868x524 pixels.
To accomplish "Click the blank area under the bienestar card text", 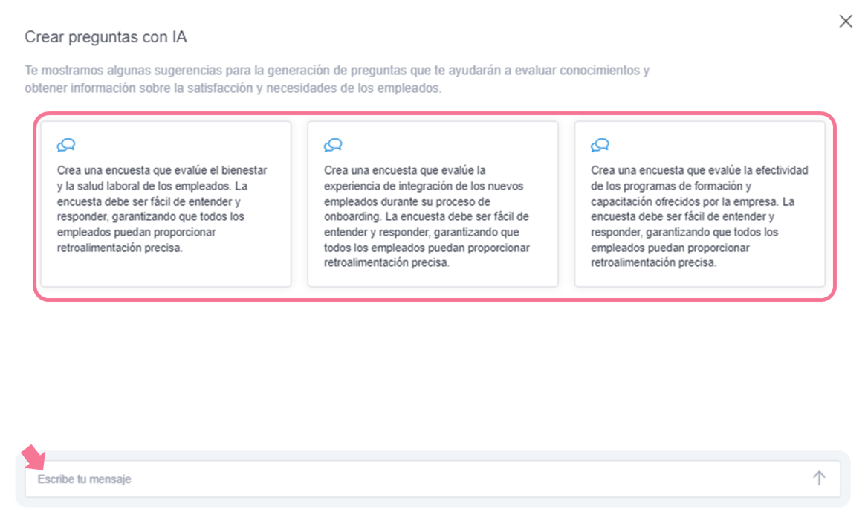I will coord(165,270).
